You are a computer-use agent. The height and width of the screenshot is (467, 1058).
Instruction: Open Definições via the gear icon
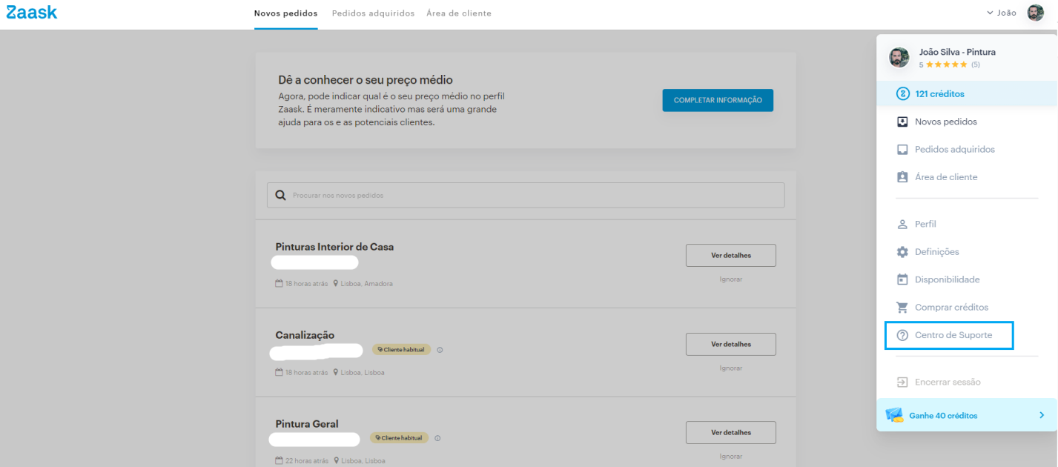[902, 252]
